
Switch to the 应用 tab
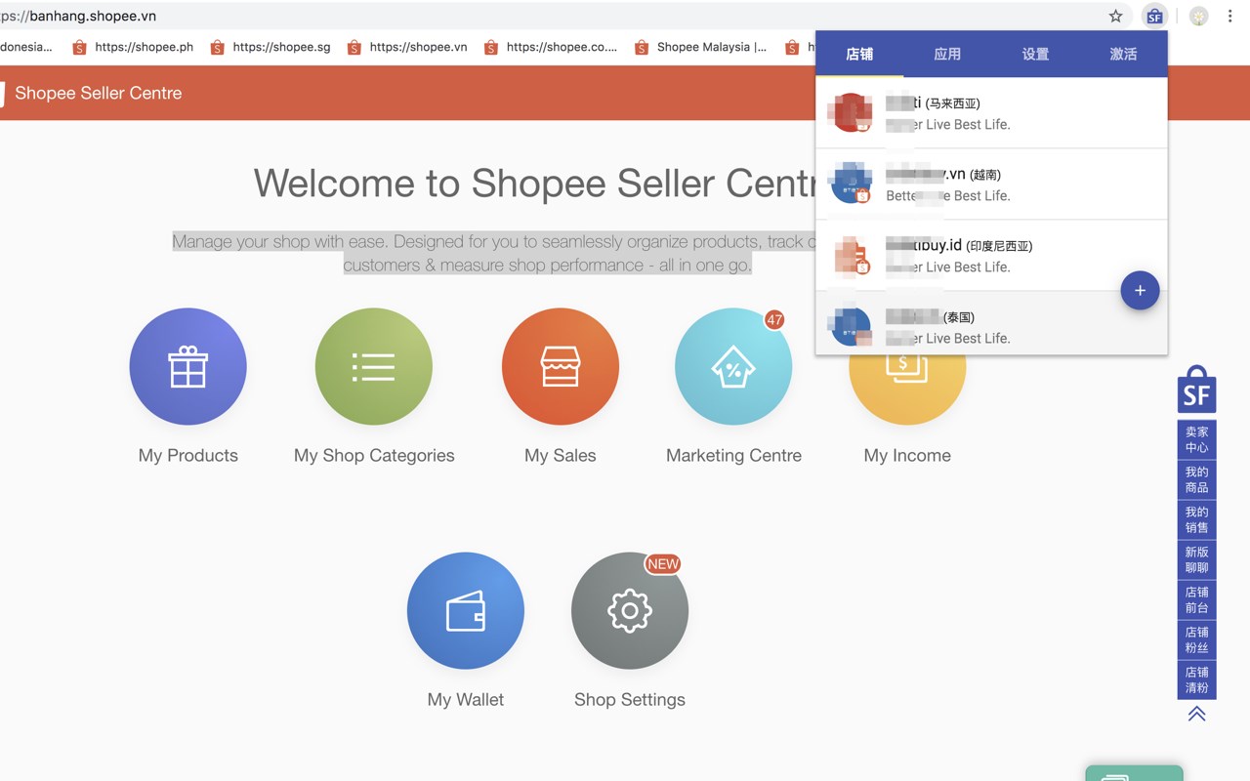pos(947,54)
